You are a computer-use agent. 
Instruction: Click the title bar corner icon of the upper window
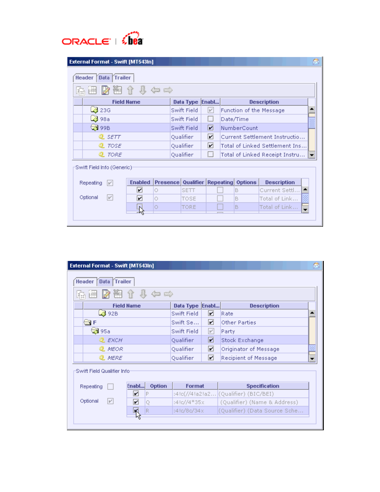pos(316,62)
